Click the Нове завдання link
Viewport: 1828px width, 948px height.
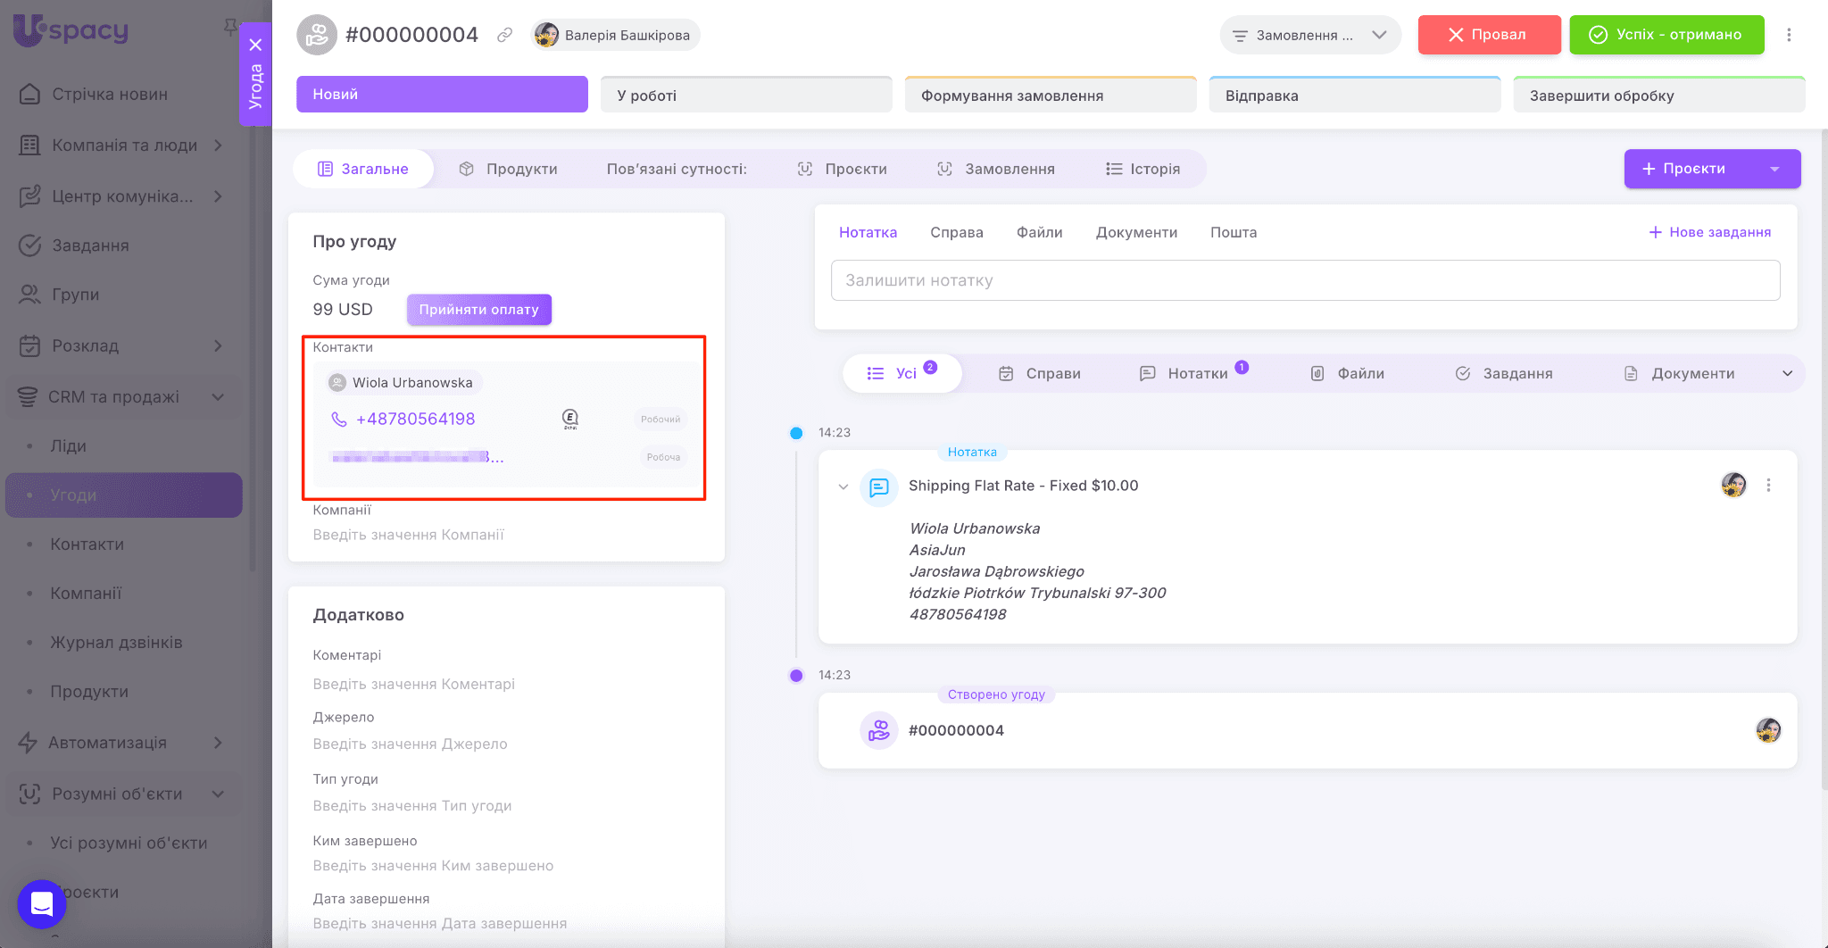[x=1709, y=232]
